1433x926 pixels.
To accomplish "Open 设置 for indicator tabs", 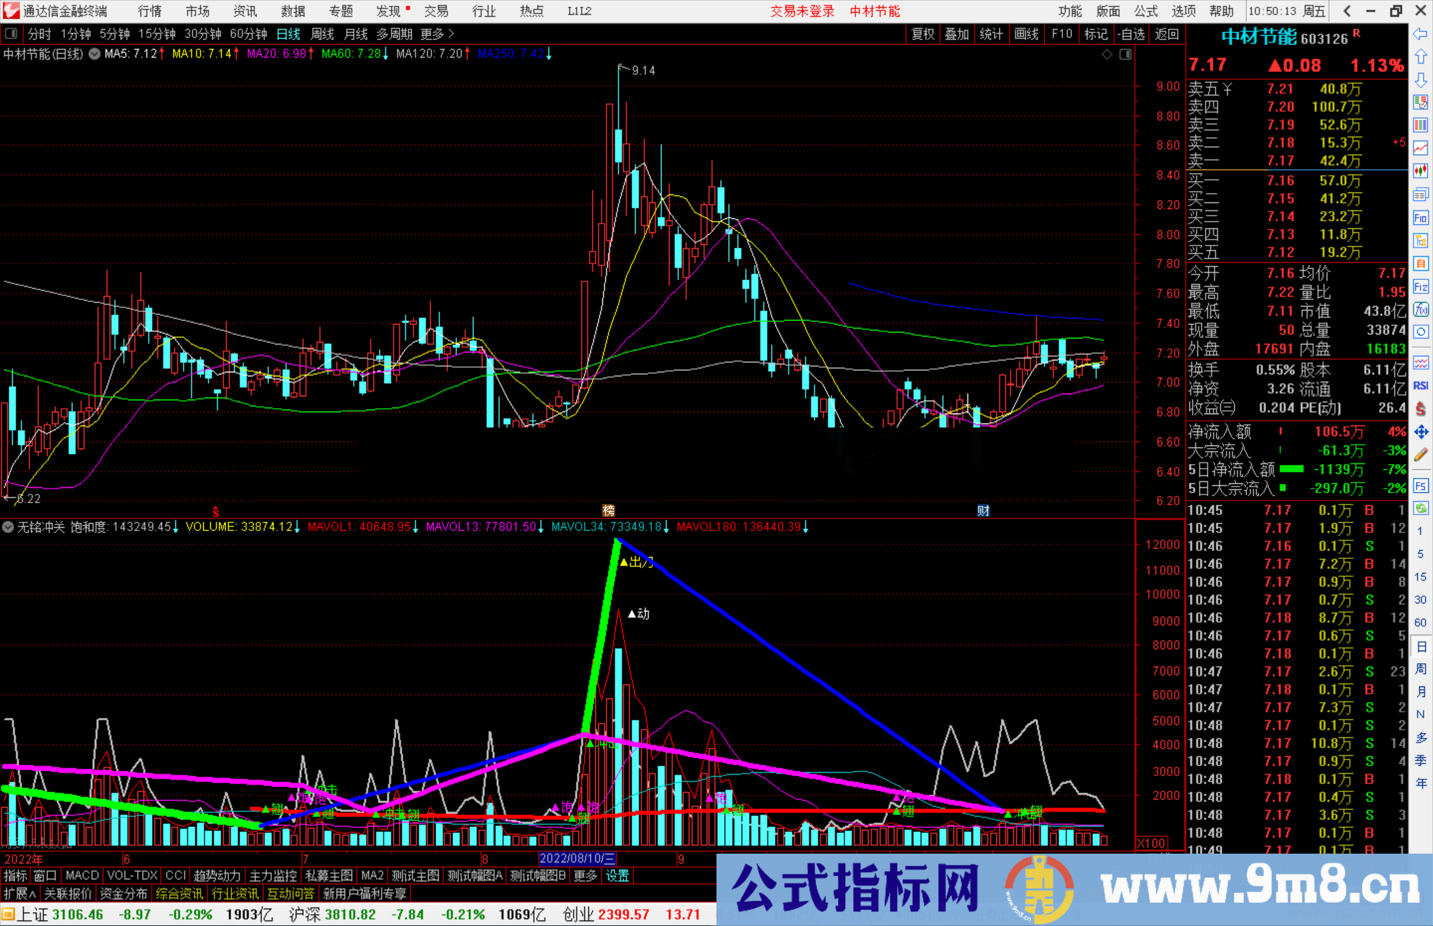I will 617,876.
